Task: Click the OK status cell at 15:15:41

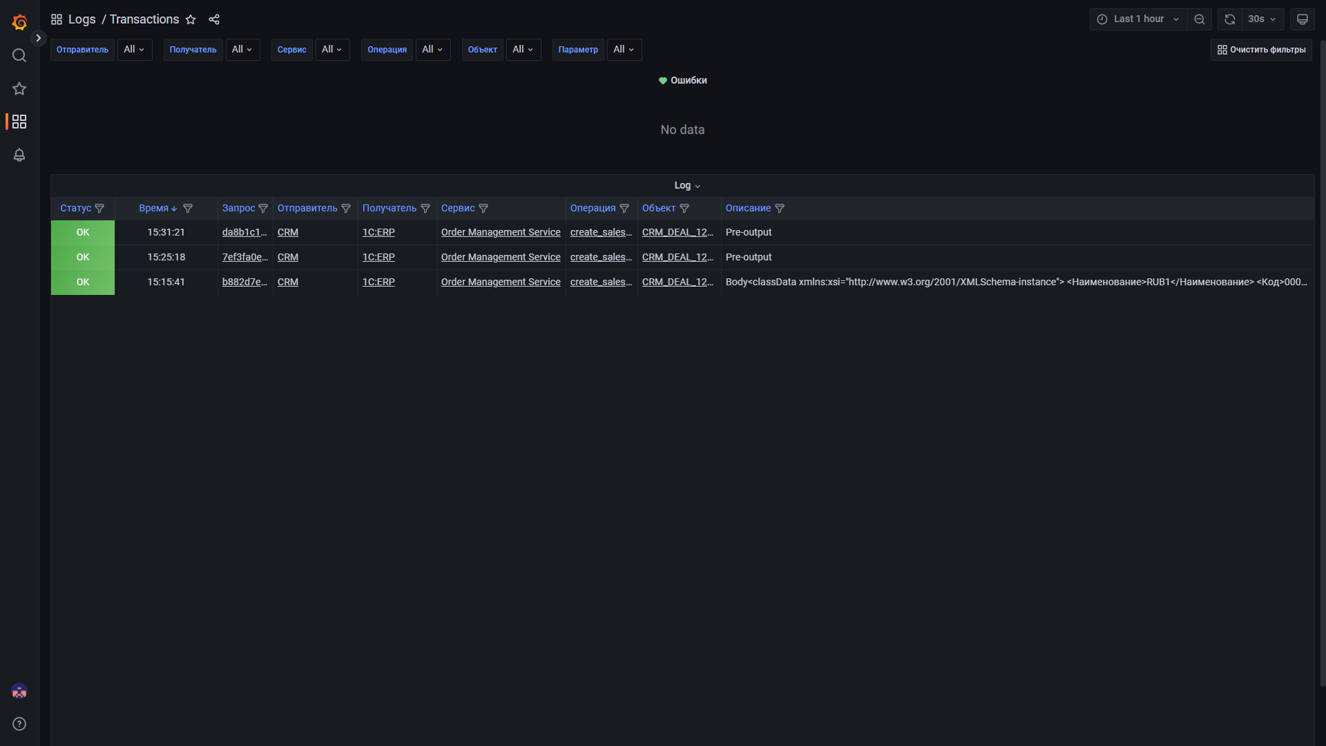Action: click(83, 283)
